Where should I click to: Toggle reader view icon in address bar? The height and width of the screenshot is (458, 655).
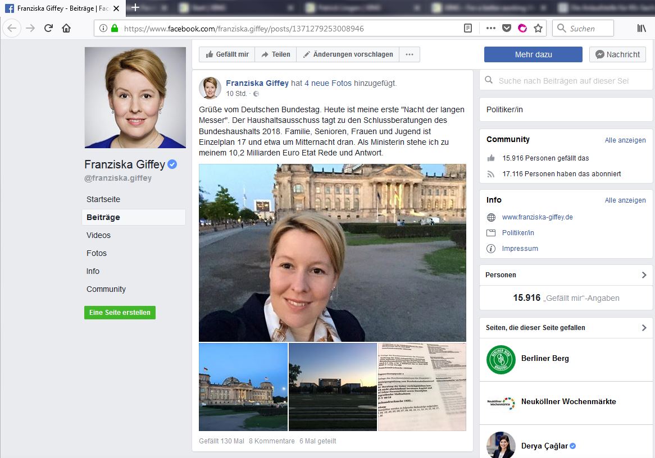(x=468, y=29)
